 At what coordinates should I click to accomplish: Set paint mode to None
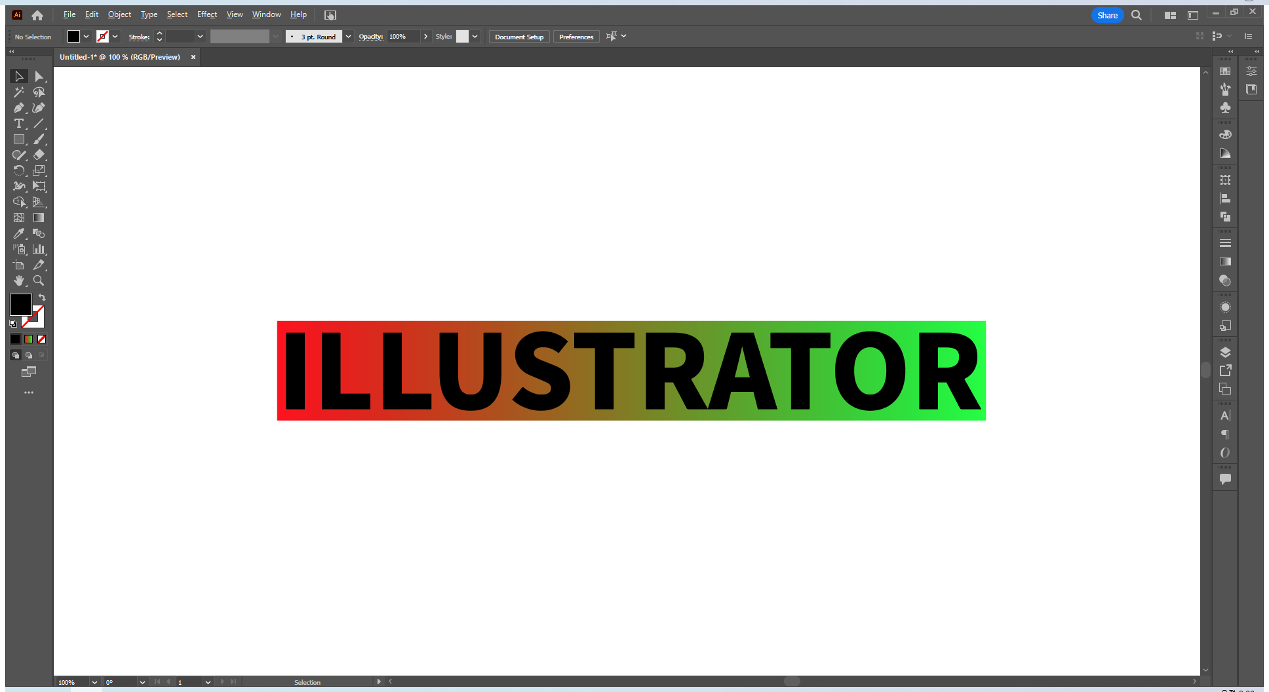42,339
